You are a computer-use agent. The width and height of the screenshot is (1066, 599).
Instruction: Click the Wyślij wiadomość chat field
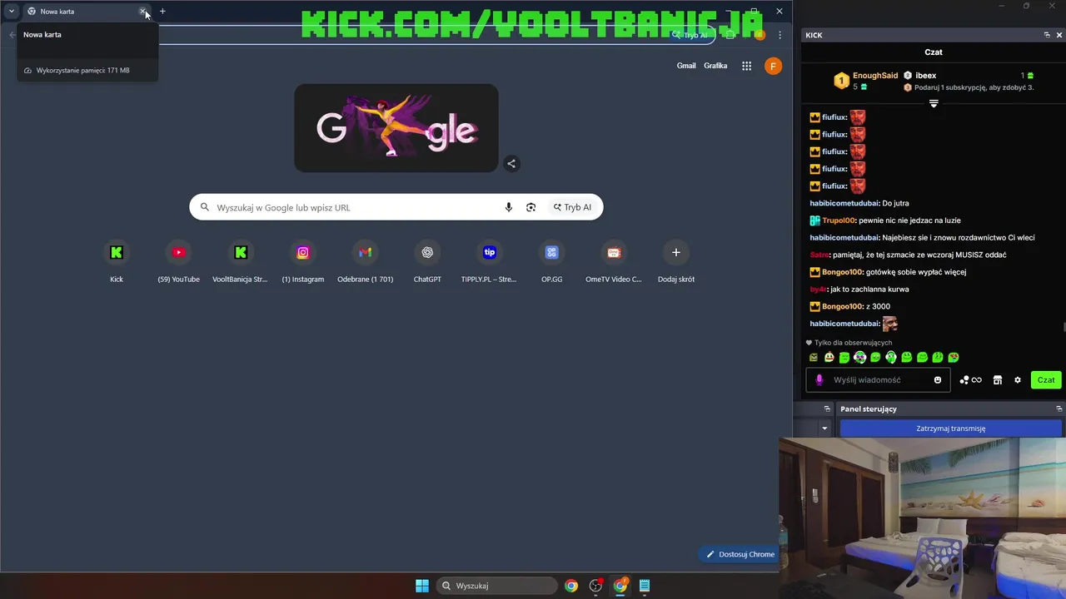[879, 380]
